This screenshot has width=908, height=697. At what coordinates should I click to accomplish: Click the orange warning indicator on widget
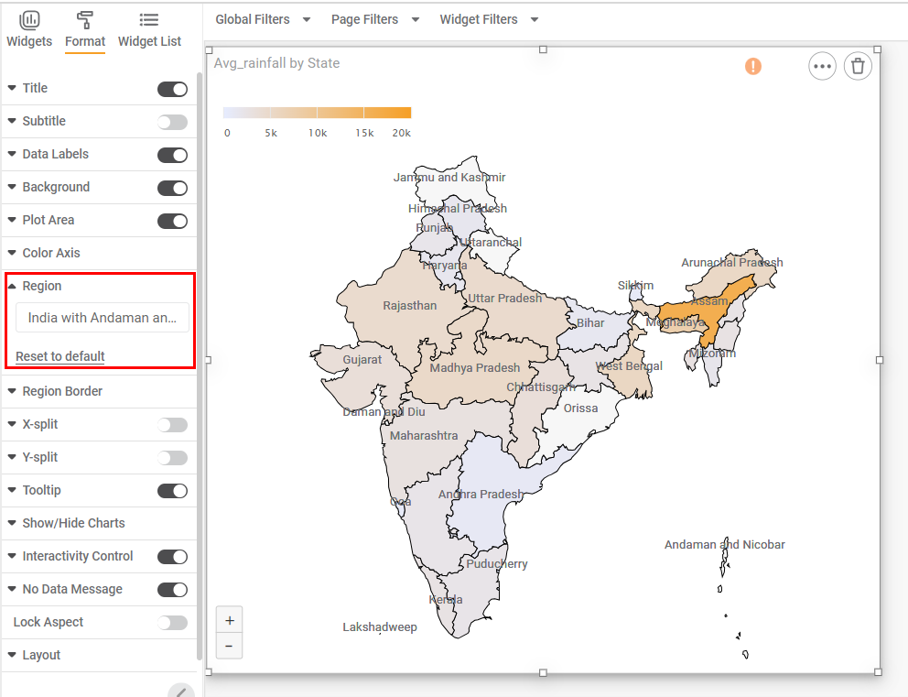pyautogui.click(x=752, y=66)
